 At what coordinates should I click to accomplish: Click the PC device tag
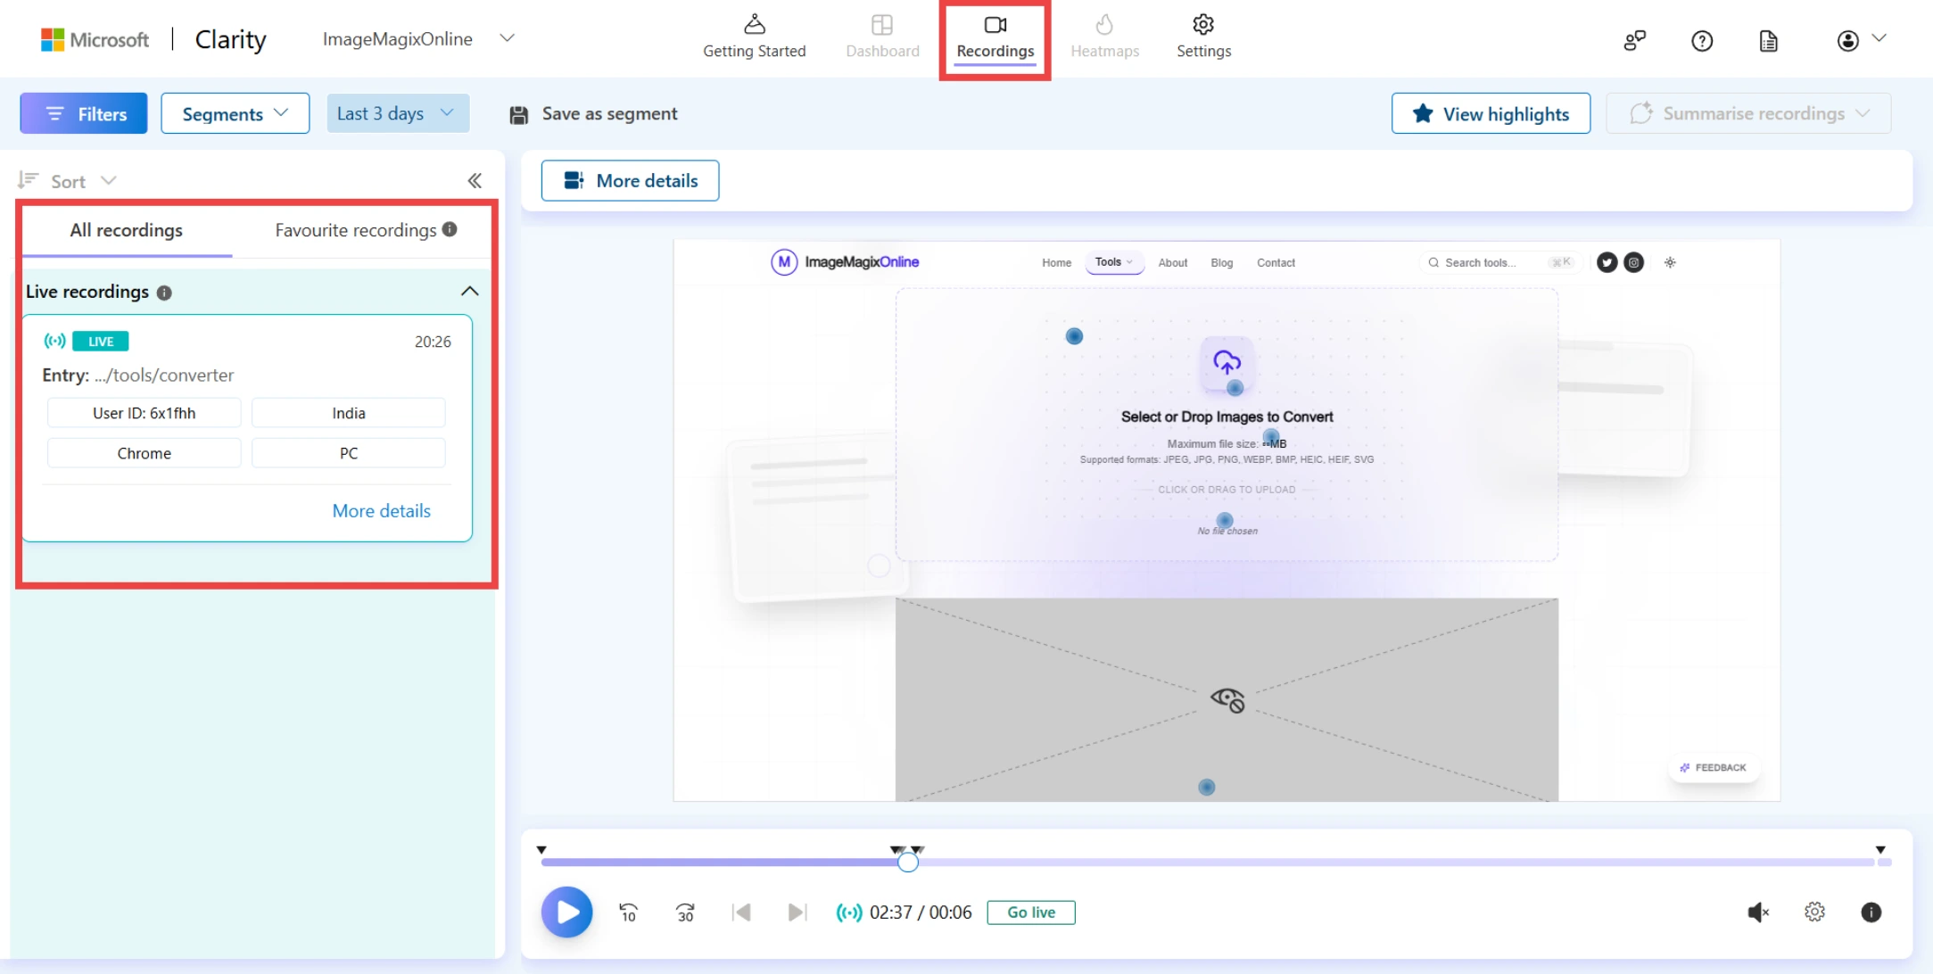click(x=349, y=453)
